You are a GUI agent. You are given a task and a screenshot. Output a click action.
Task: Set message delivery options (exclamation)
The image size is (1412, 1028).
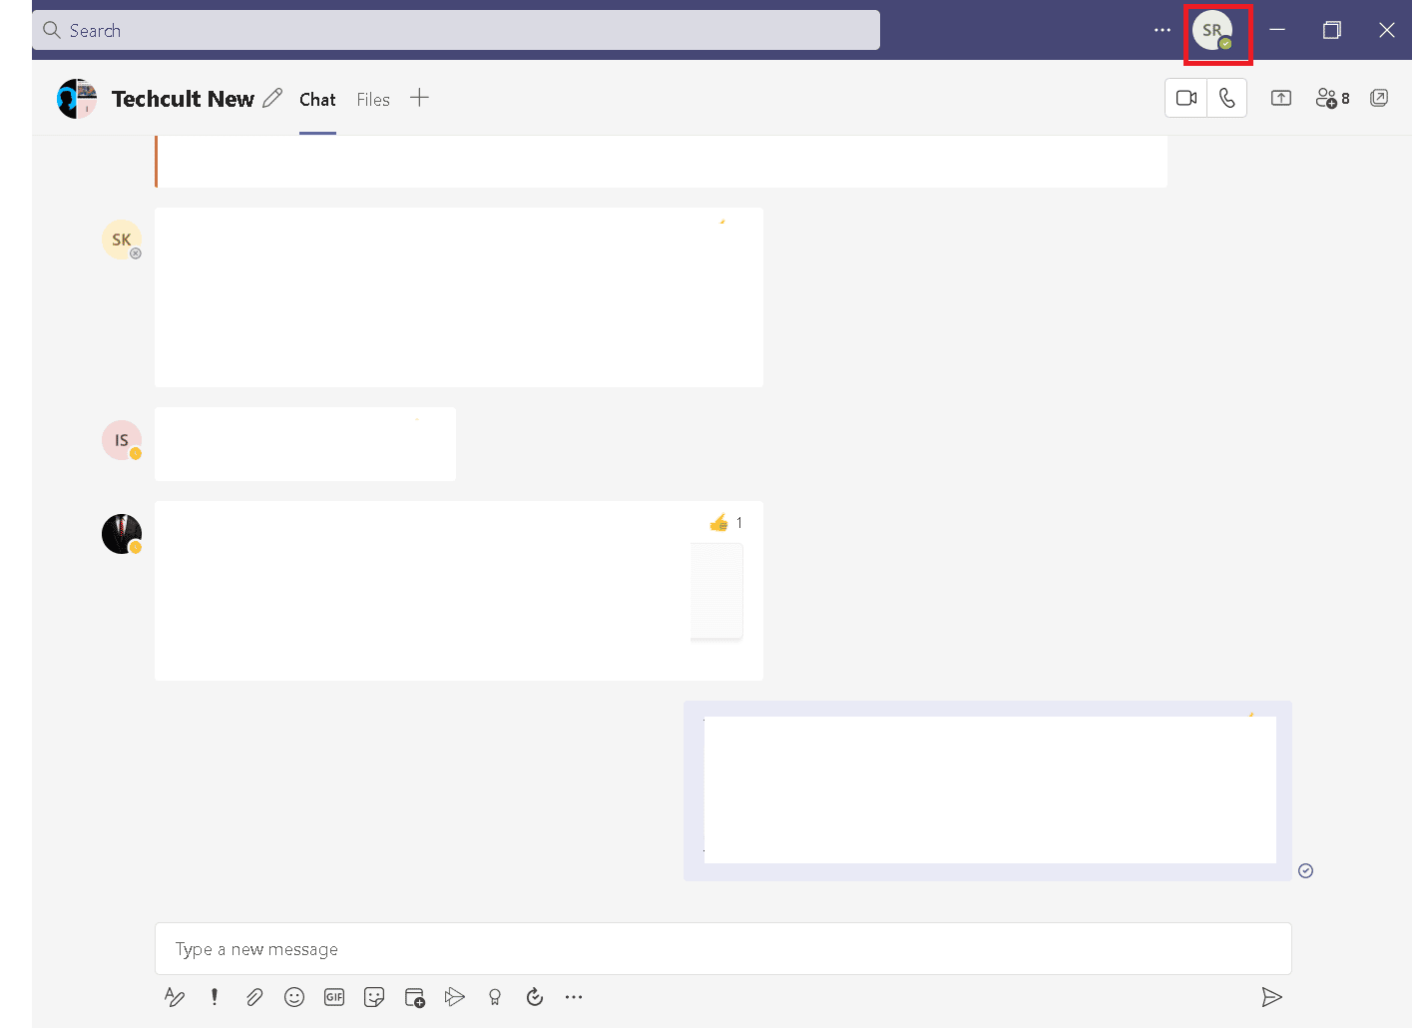[x=214, y=997]
